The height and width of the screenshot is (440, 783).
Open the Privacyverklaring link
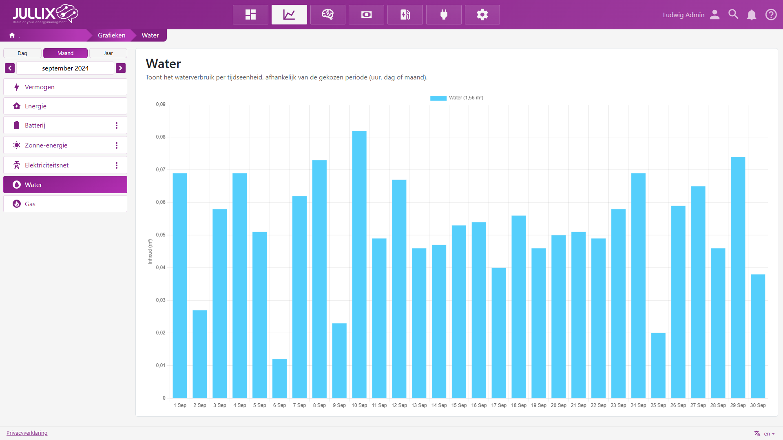[27, 433]
